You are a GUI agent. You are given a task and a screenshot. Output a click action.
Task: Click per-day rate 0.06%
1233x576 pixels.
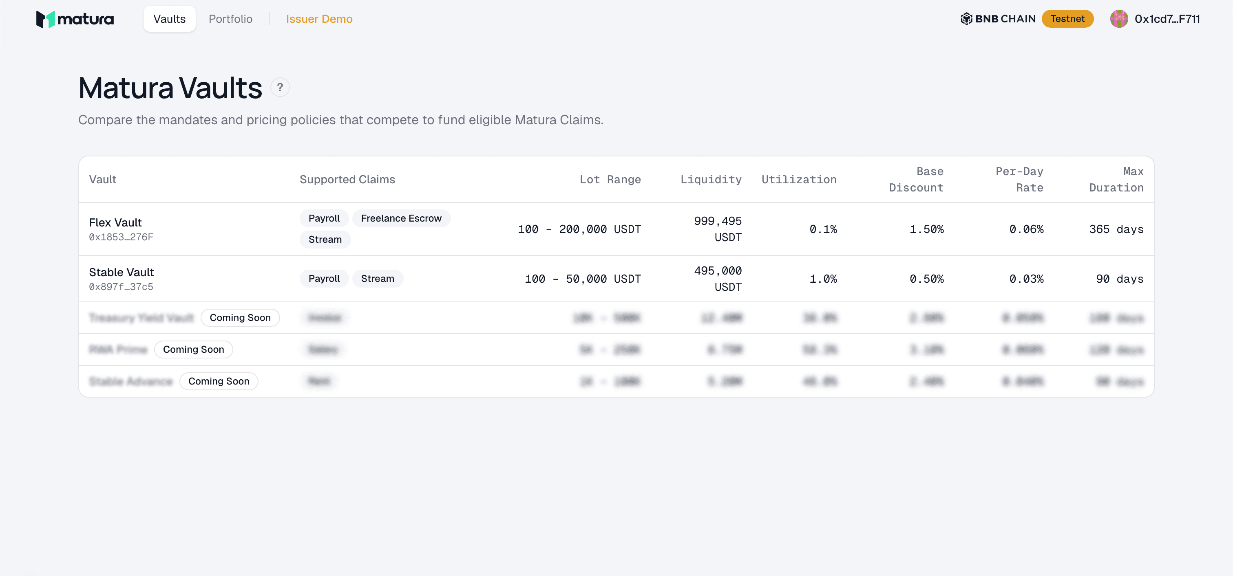[1026, 229]
